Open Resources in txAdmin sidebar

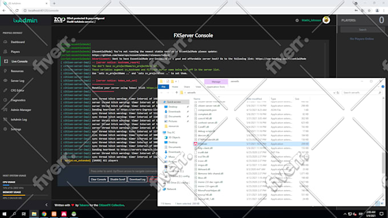[x=17, y=71]
